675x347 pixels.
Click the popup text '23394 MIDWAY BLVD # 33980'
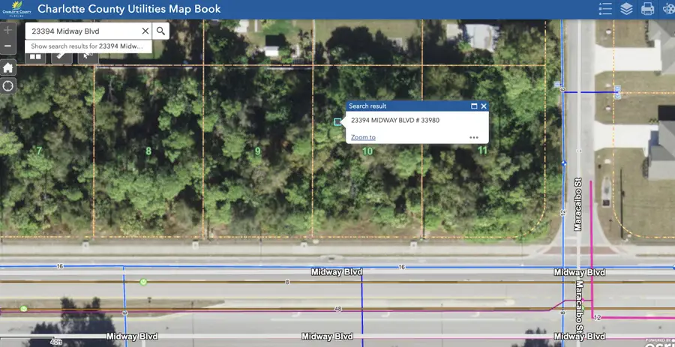pyautogui.click(x=395, y=121)
